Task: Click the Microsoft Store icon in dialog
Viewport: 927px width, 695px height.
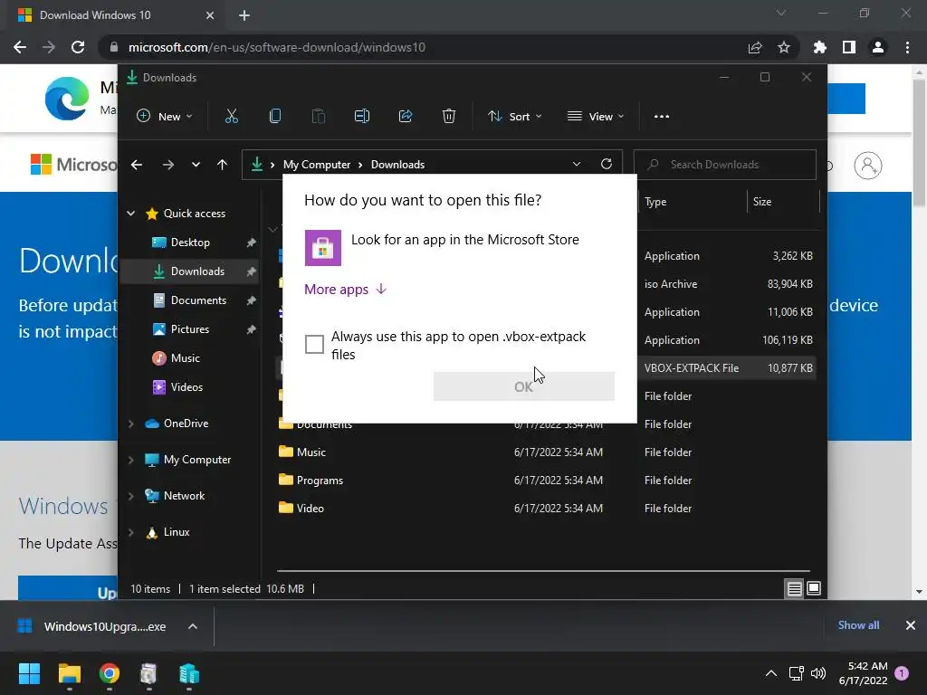Action: (323, 248)
